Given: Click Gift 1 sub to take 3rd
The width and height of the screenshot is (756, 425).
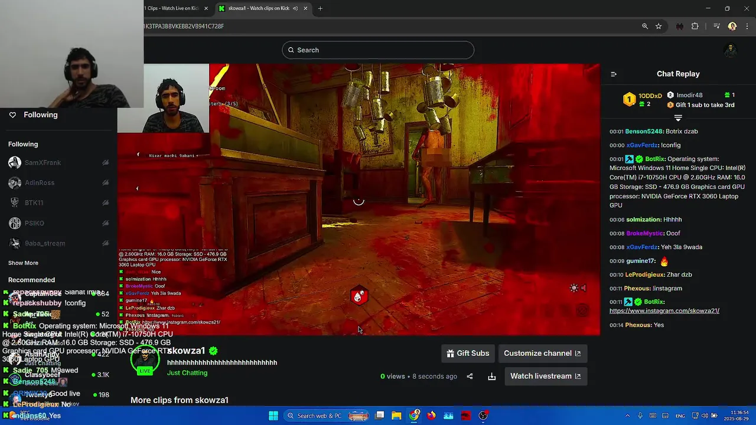Looking at the screenshot, I should 705,105.
